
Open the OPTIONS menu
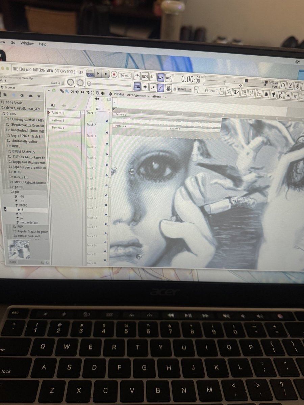tap(60, 71)
